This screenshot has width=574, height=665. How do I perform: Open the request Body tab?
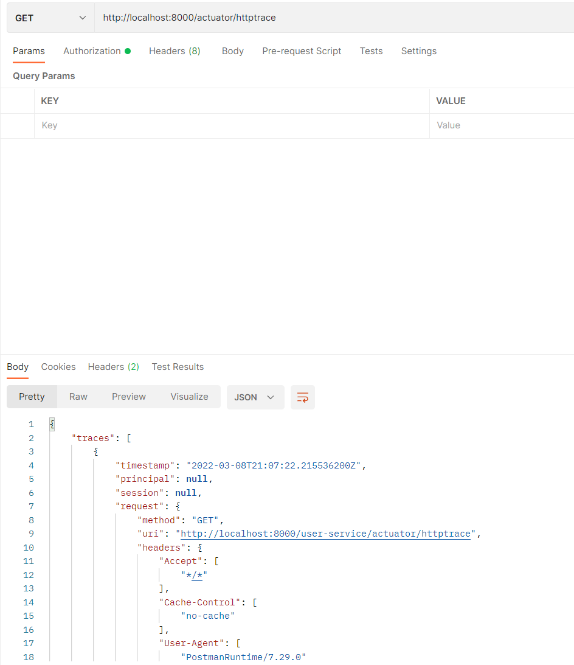coord(233,51)
